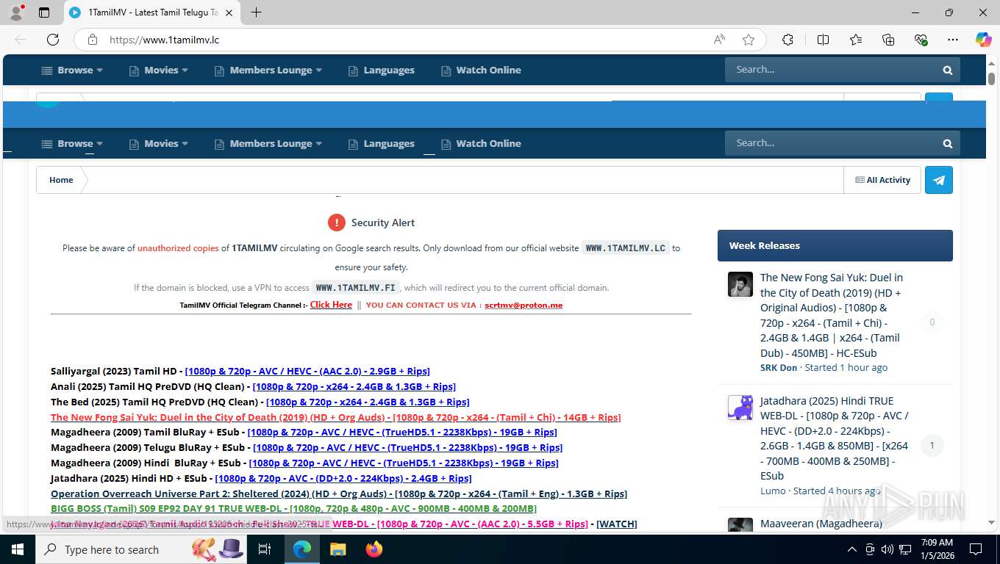The image size is (1000, 564).
Task: Open Jatadhara (2025) Hindi HD link
Action: pos(343,478)
